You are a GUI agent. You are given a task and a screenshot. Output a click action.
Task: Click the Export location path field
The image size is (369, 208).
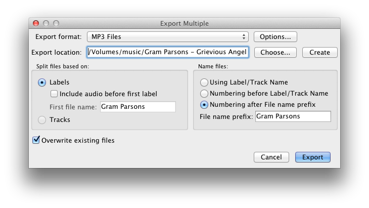pos(167,52)
